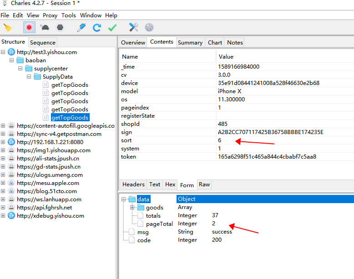Expand the goods array node

coord(132,208)
